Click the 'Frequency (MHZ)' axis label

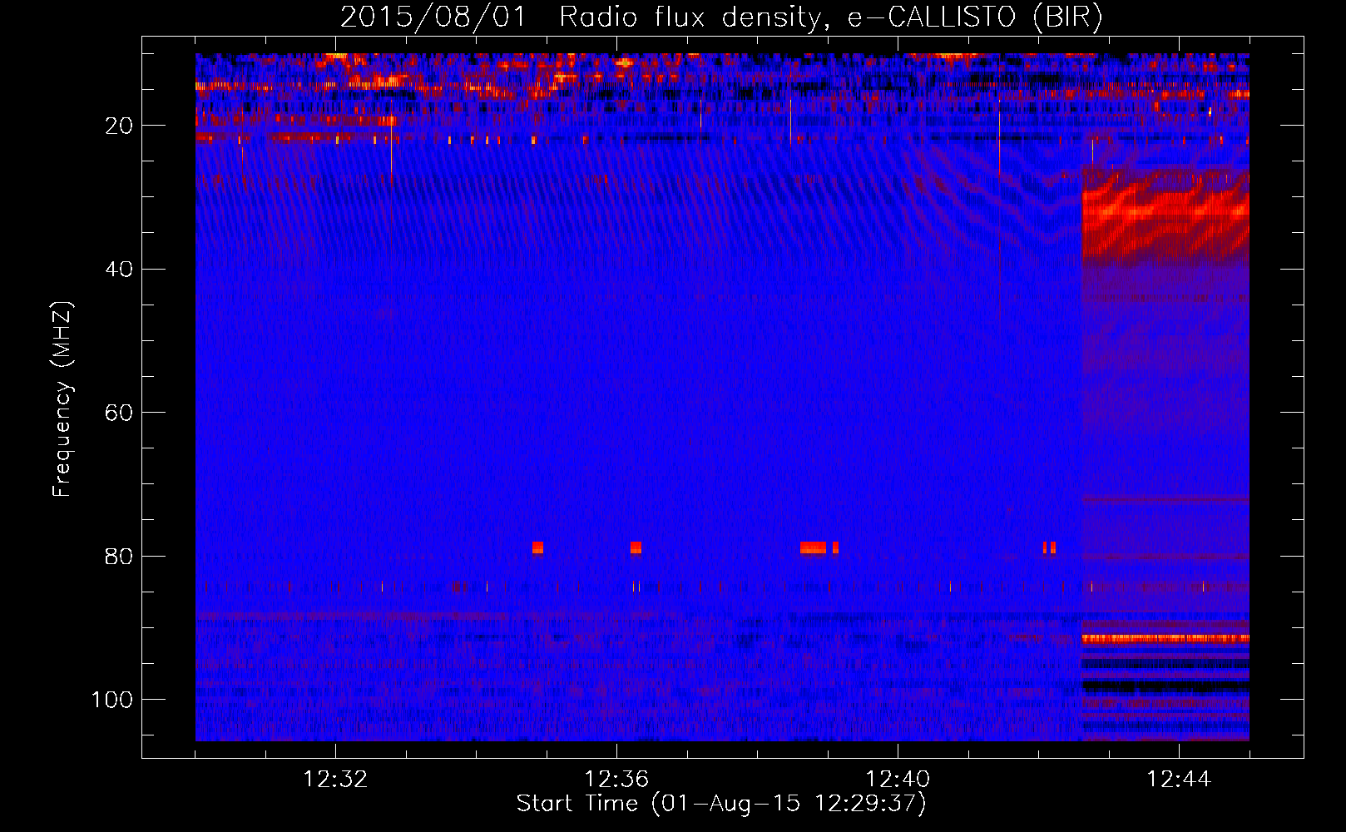[62, 399]
